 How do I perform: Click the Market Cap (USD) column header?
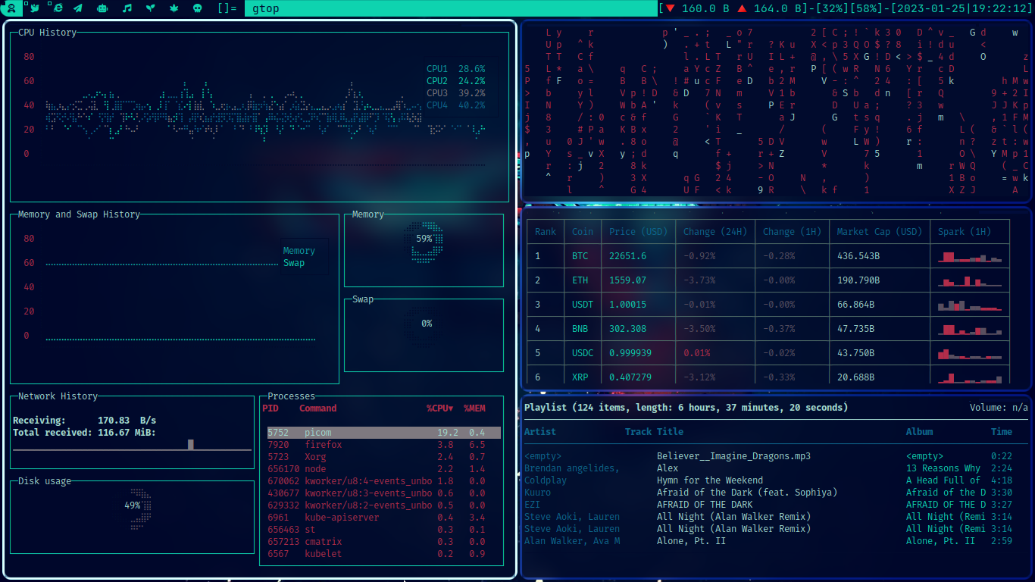pos(879,232)
